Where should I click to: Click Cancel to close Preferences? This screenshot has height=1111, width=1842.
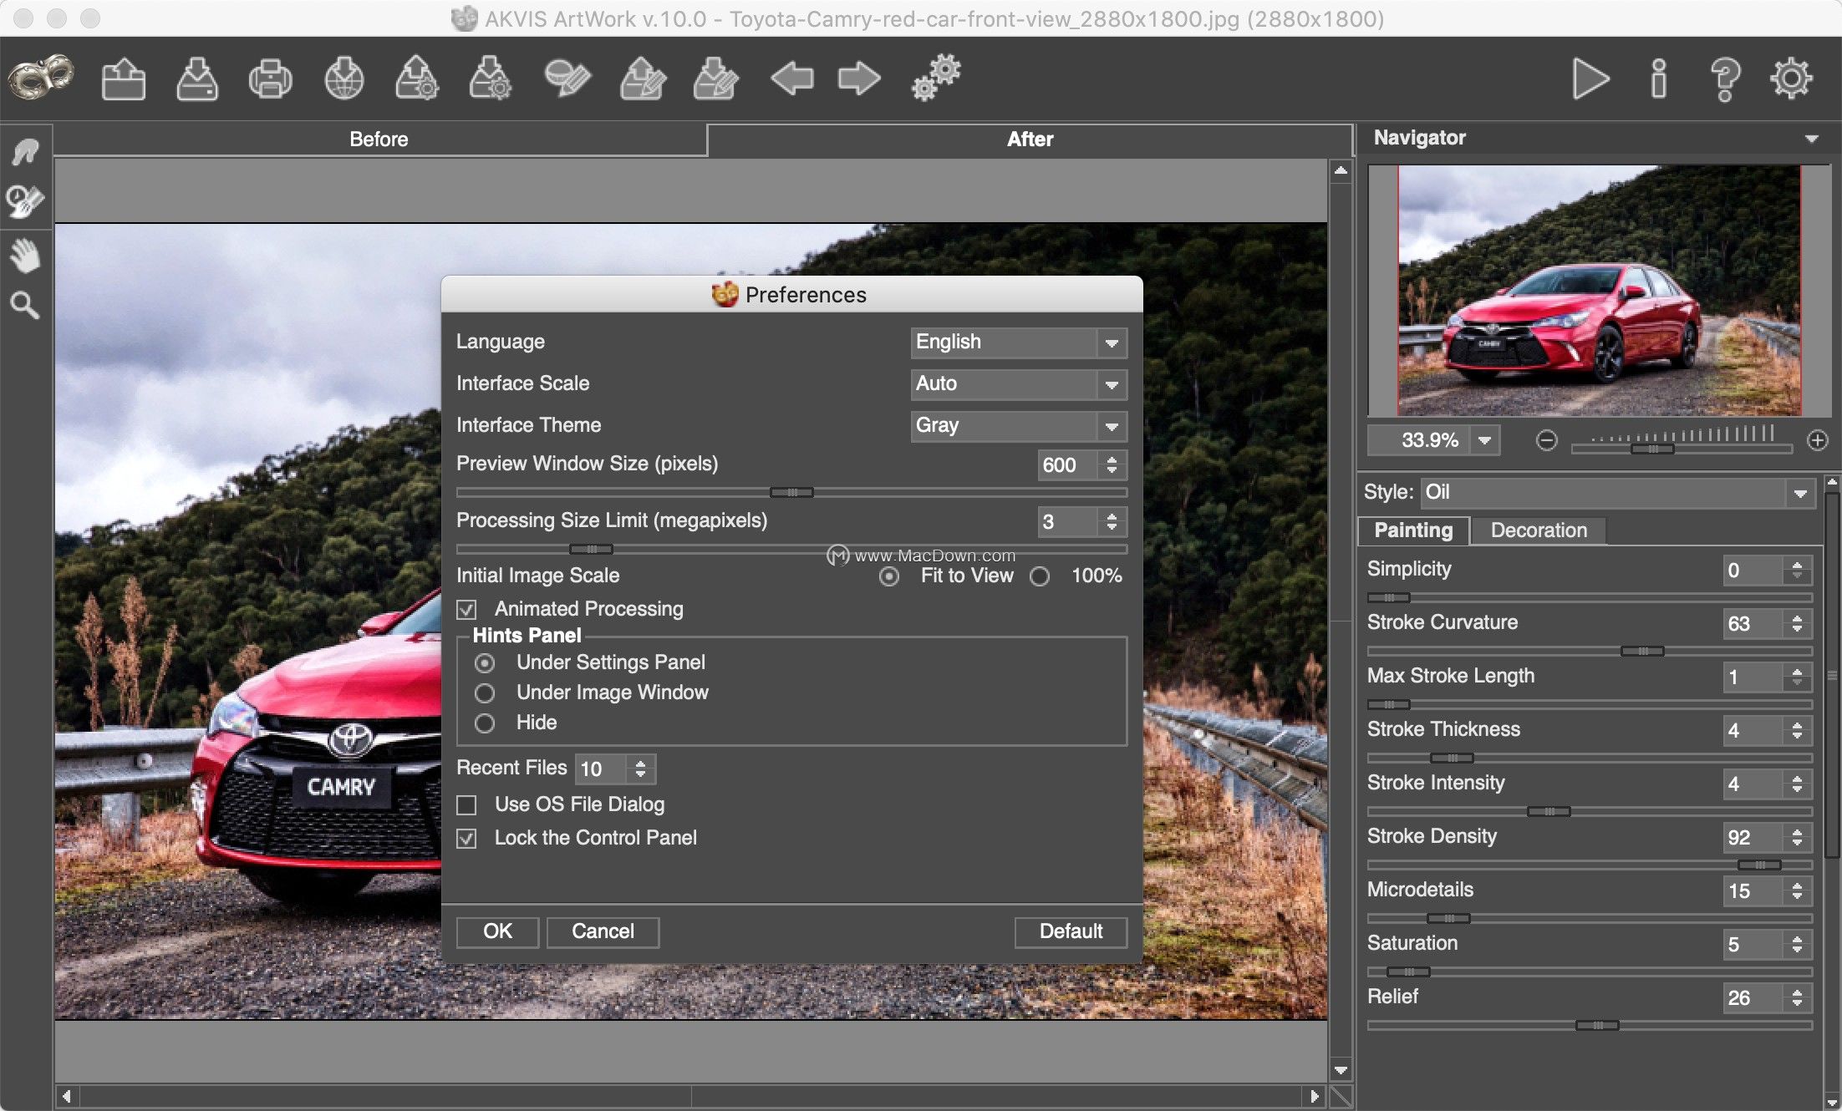click(603, 930)
